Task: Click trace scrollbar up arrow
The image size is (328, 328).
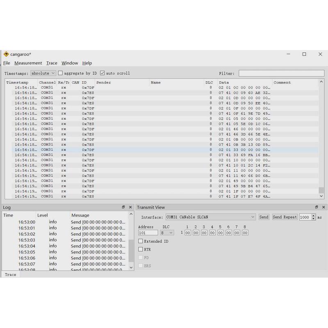Action: pyautogui.click(x=321, y=82)
